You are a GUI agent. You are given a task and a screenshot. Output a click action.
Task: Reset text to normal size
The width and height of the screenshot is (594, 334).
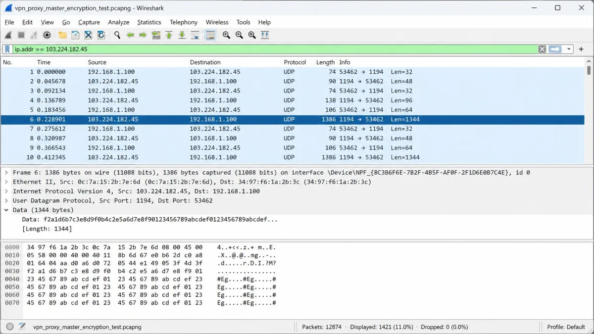252,35
